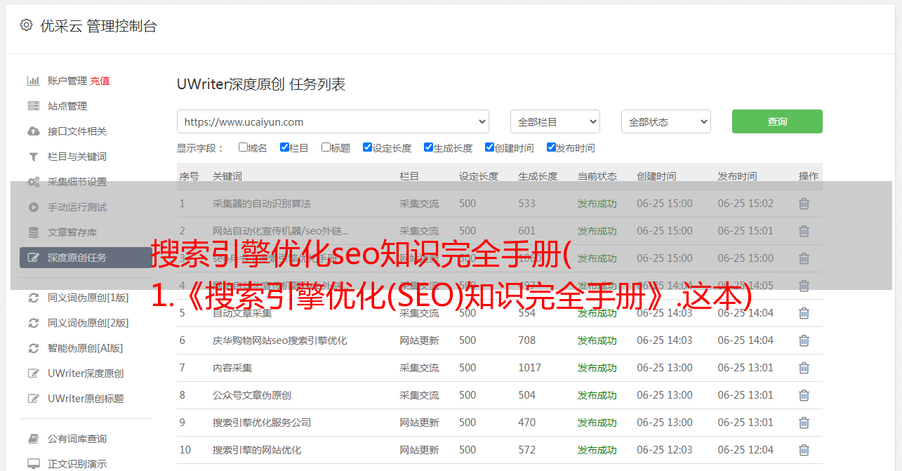This screenshot has width=902, height=471.
Task: Click keyword 搜索引擎的网站优化
Action: (x=257, y=450)
